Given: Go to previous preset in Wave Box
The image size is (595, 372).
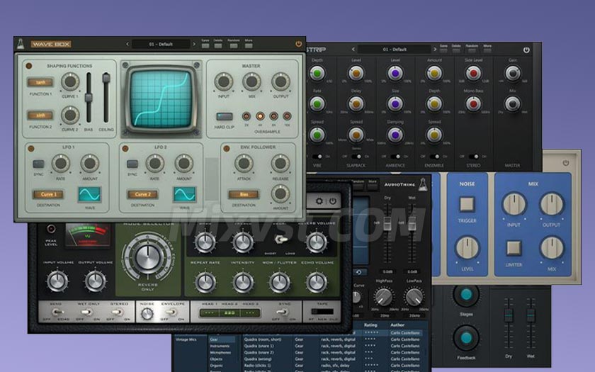Looking at the screenshot, I should 127,44.
